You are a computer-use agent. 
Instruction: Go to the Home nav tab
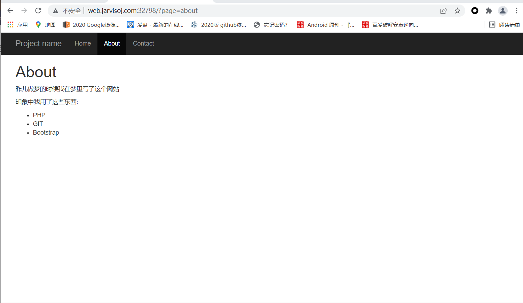83,43
